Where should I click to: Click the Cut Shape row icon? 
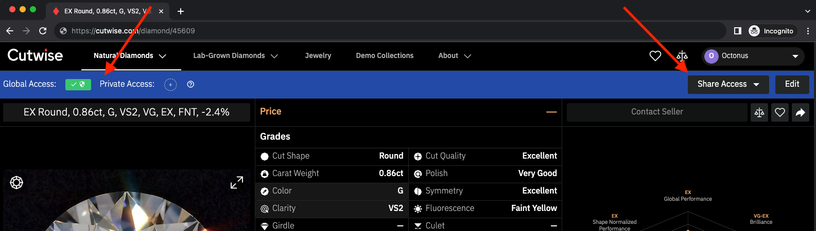[x=265, y=157]
